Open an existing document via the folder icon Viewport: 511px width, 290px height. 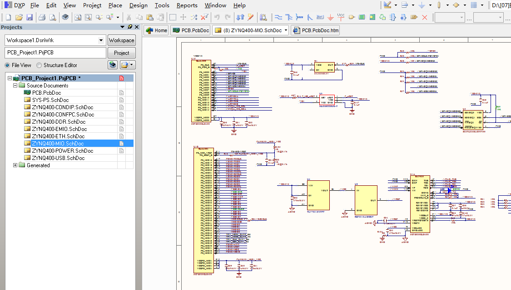click(x=19, y=17)
